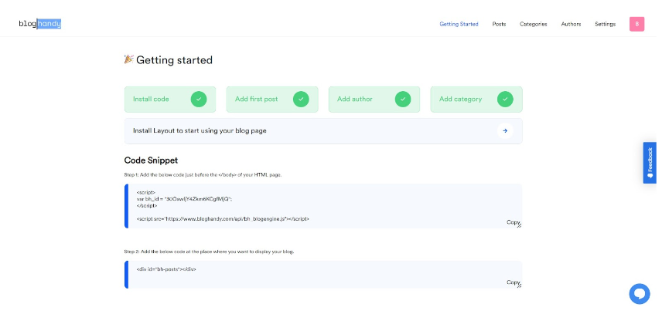
Task: Click the checkmark on Add first post
Action: tap(301, 100)
